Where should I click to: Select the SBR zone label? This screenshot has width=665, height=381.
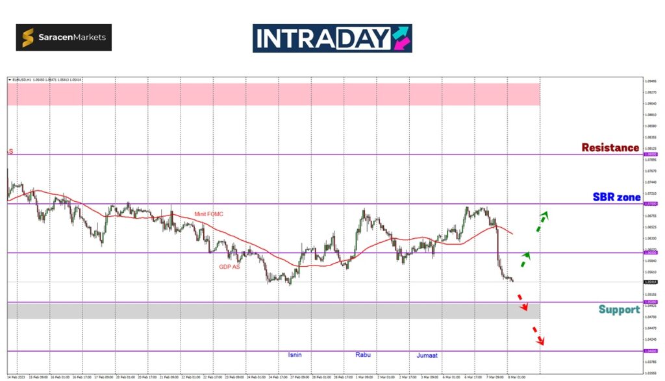[x=616, y=197]
